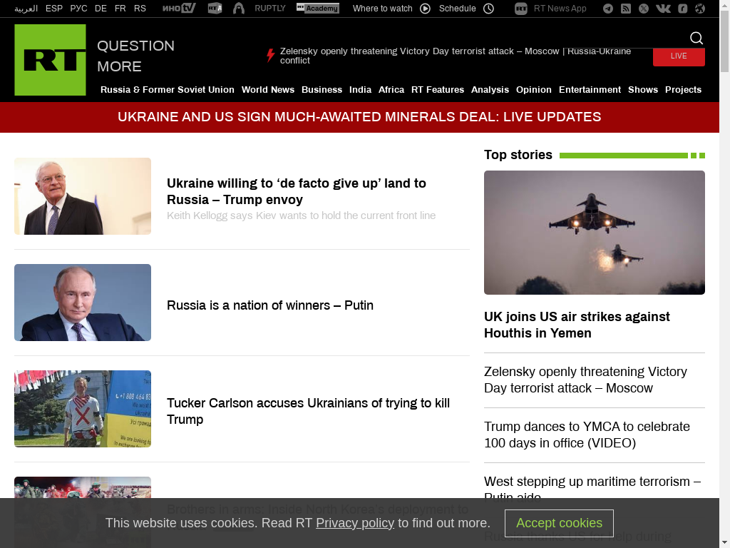
Task: Click the Keith Kellogg article thumbnail
Action: point(83,196)
